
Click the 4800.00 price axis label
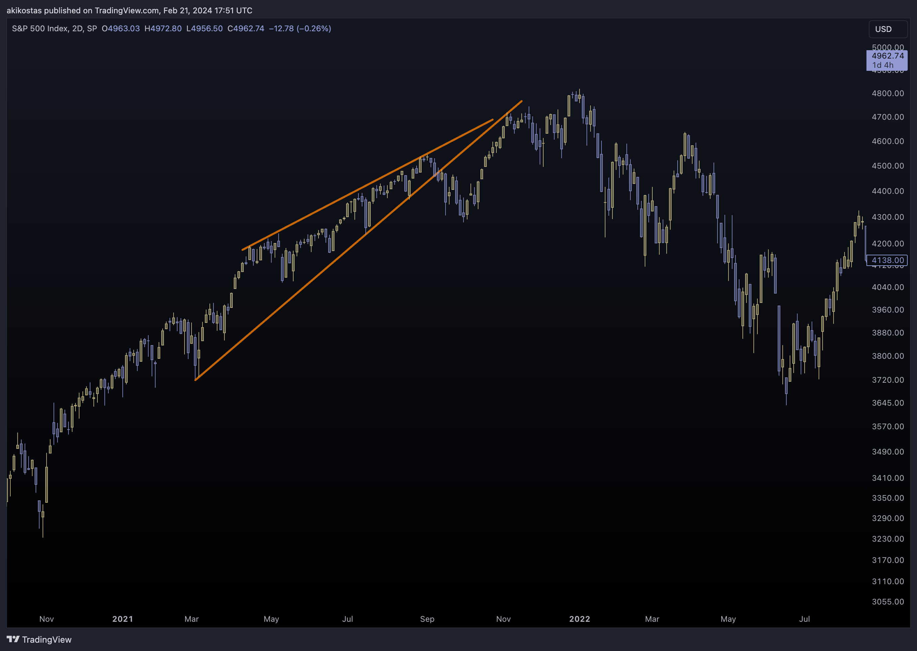tap(888, 93)
